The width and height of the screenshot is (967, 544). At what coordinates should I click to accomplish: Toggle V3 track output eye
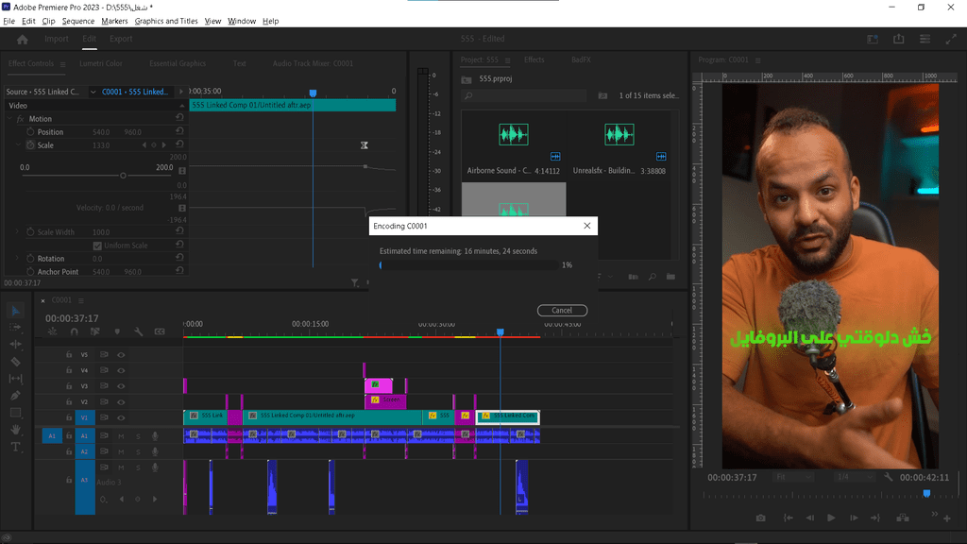click(x=121, y=386)
